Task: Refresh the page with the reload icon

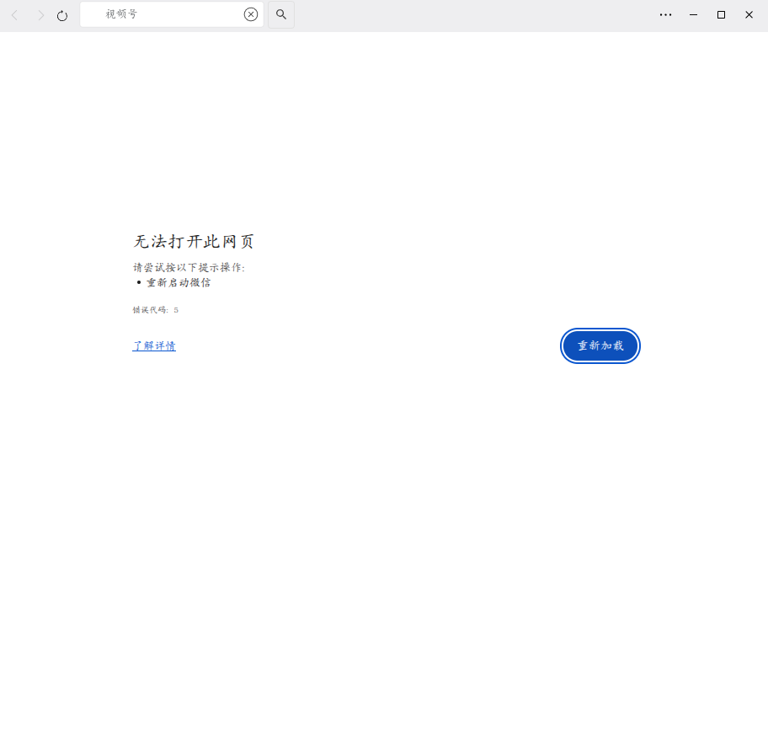Action: coord(62,16)
